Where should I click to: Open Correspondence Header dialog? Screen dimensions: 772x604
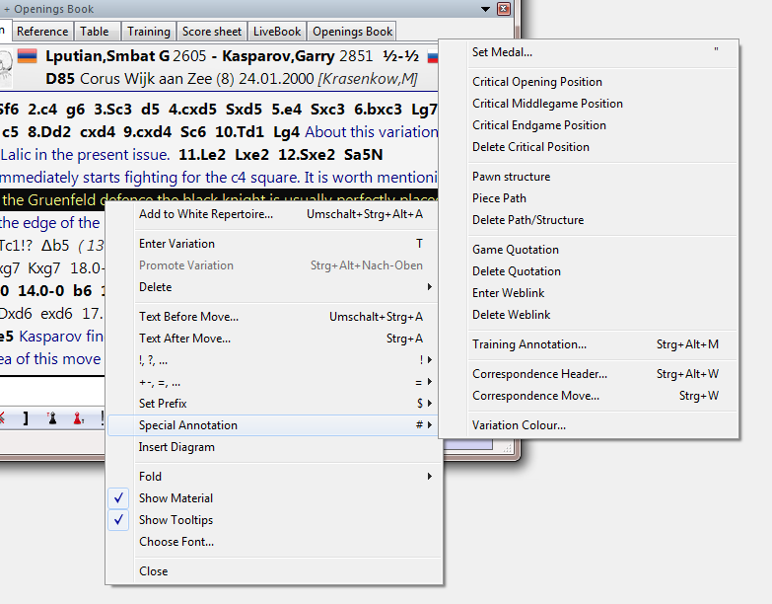pyautogui.click(x=589, y=374)
